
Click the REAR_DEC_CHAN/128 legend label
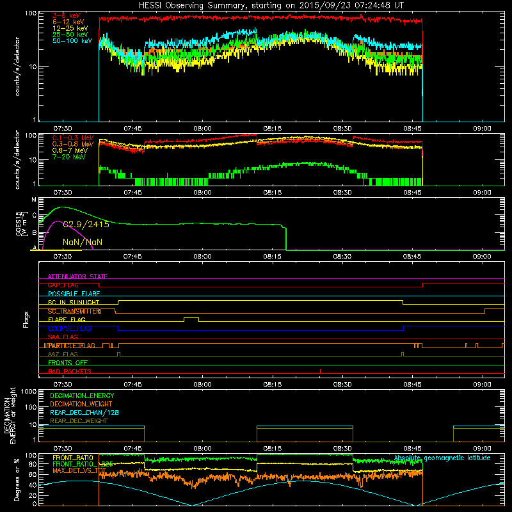(x=84, y=413)
